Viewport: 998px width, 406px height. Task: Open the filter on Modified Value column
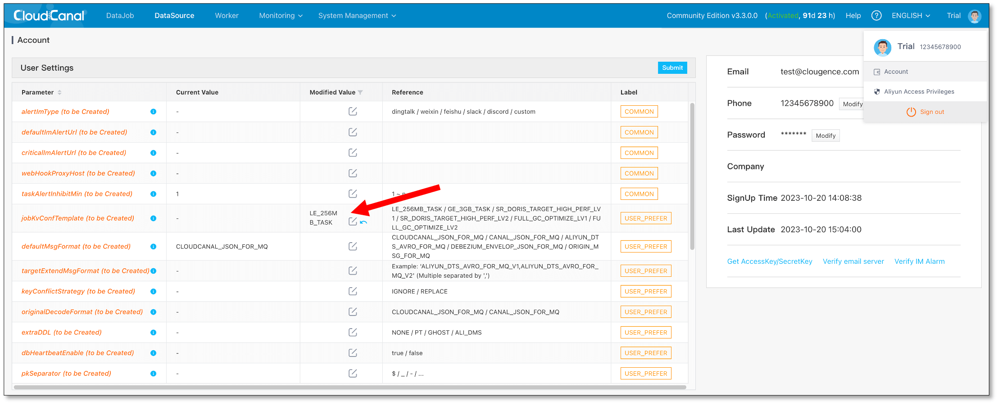point(360,92)
